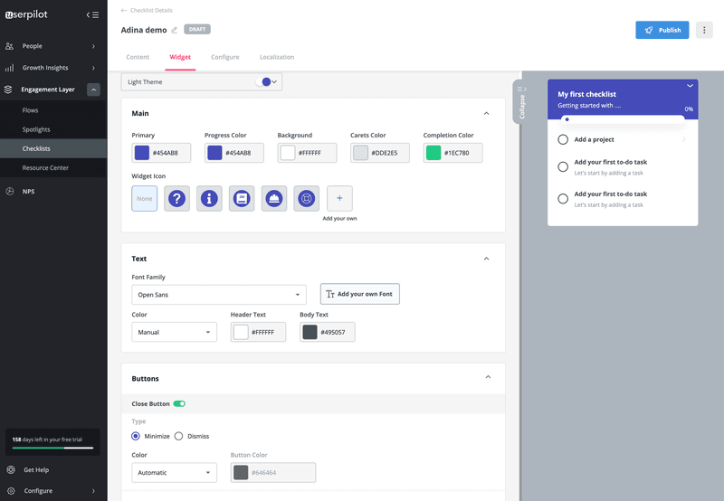Click the Completion Color green swatch

(433, 153)
